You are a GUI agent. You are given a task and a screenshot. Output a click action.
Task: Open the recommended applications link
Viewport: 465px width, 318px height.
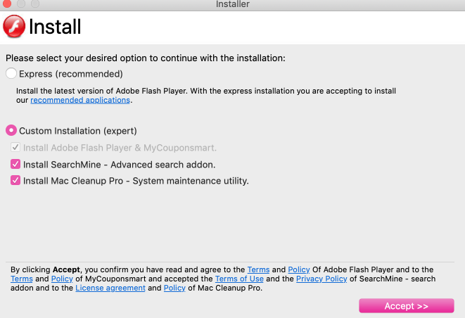tap(80, 101)
